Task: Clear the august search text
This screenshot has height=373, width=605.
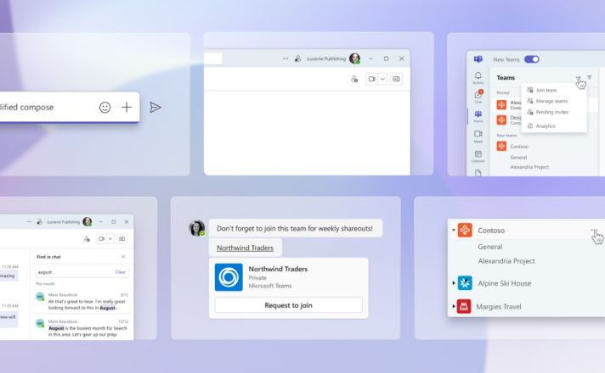Action: [x=121, y=272]
